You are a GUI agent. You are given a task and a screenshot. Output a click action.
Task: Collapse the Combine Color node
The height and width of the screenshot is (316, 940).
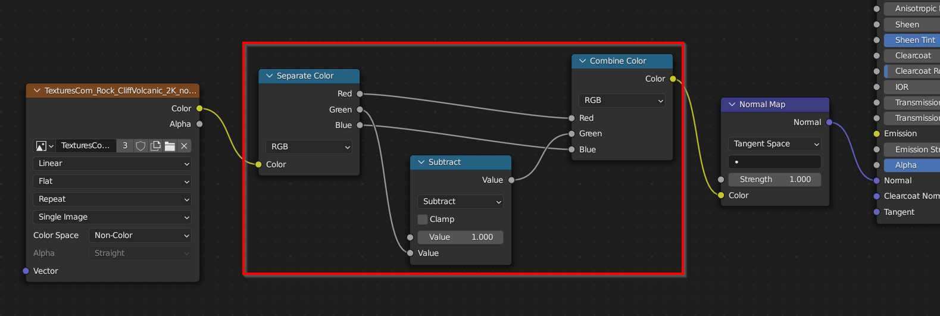tap(582, 61)
